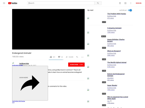Click SIGN IN
Image resolution: width=145 pixels, height=108 pixels.
tap(139, 3)
